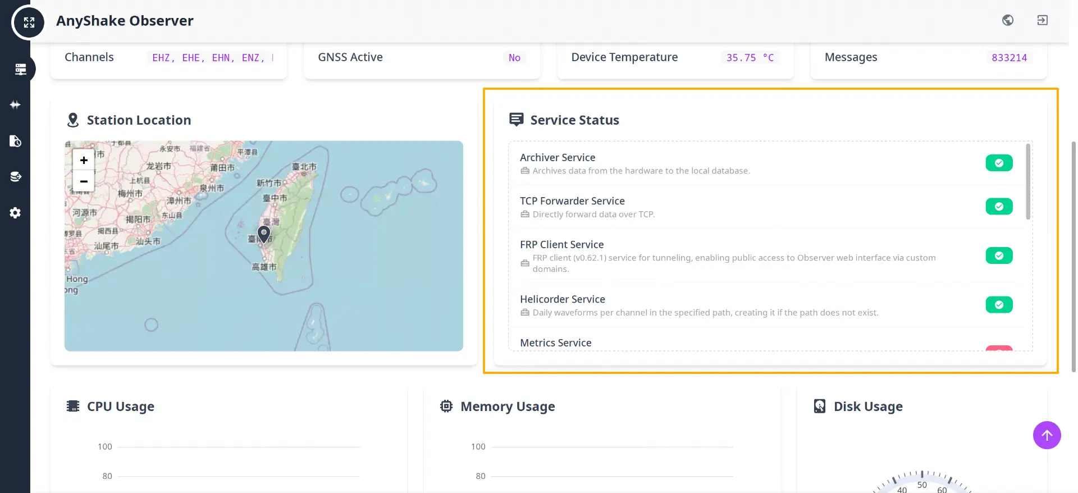This screenshot has height=493, width=1078.
Task: Open the history file sidebar icon
Action: point(15,140)
